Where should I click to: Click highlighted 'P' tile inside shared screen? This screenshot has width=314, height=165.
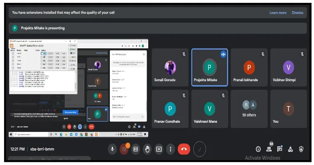[97, 114]
